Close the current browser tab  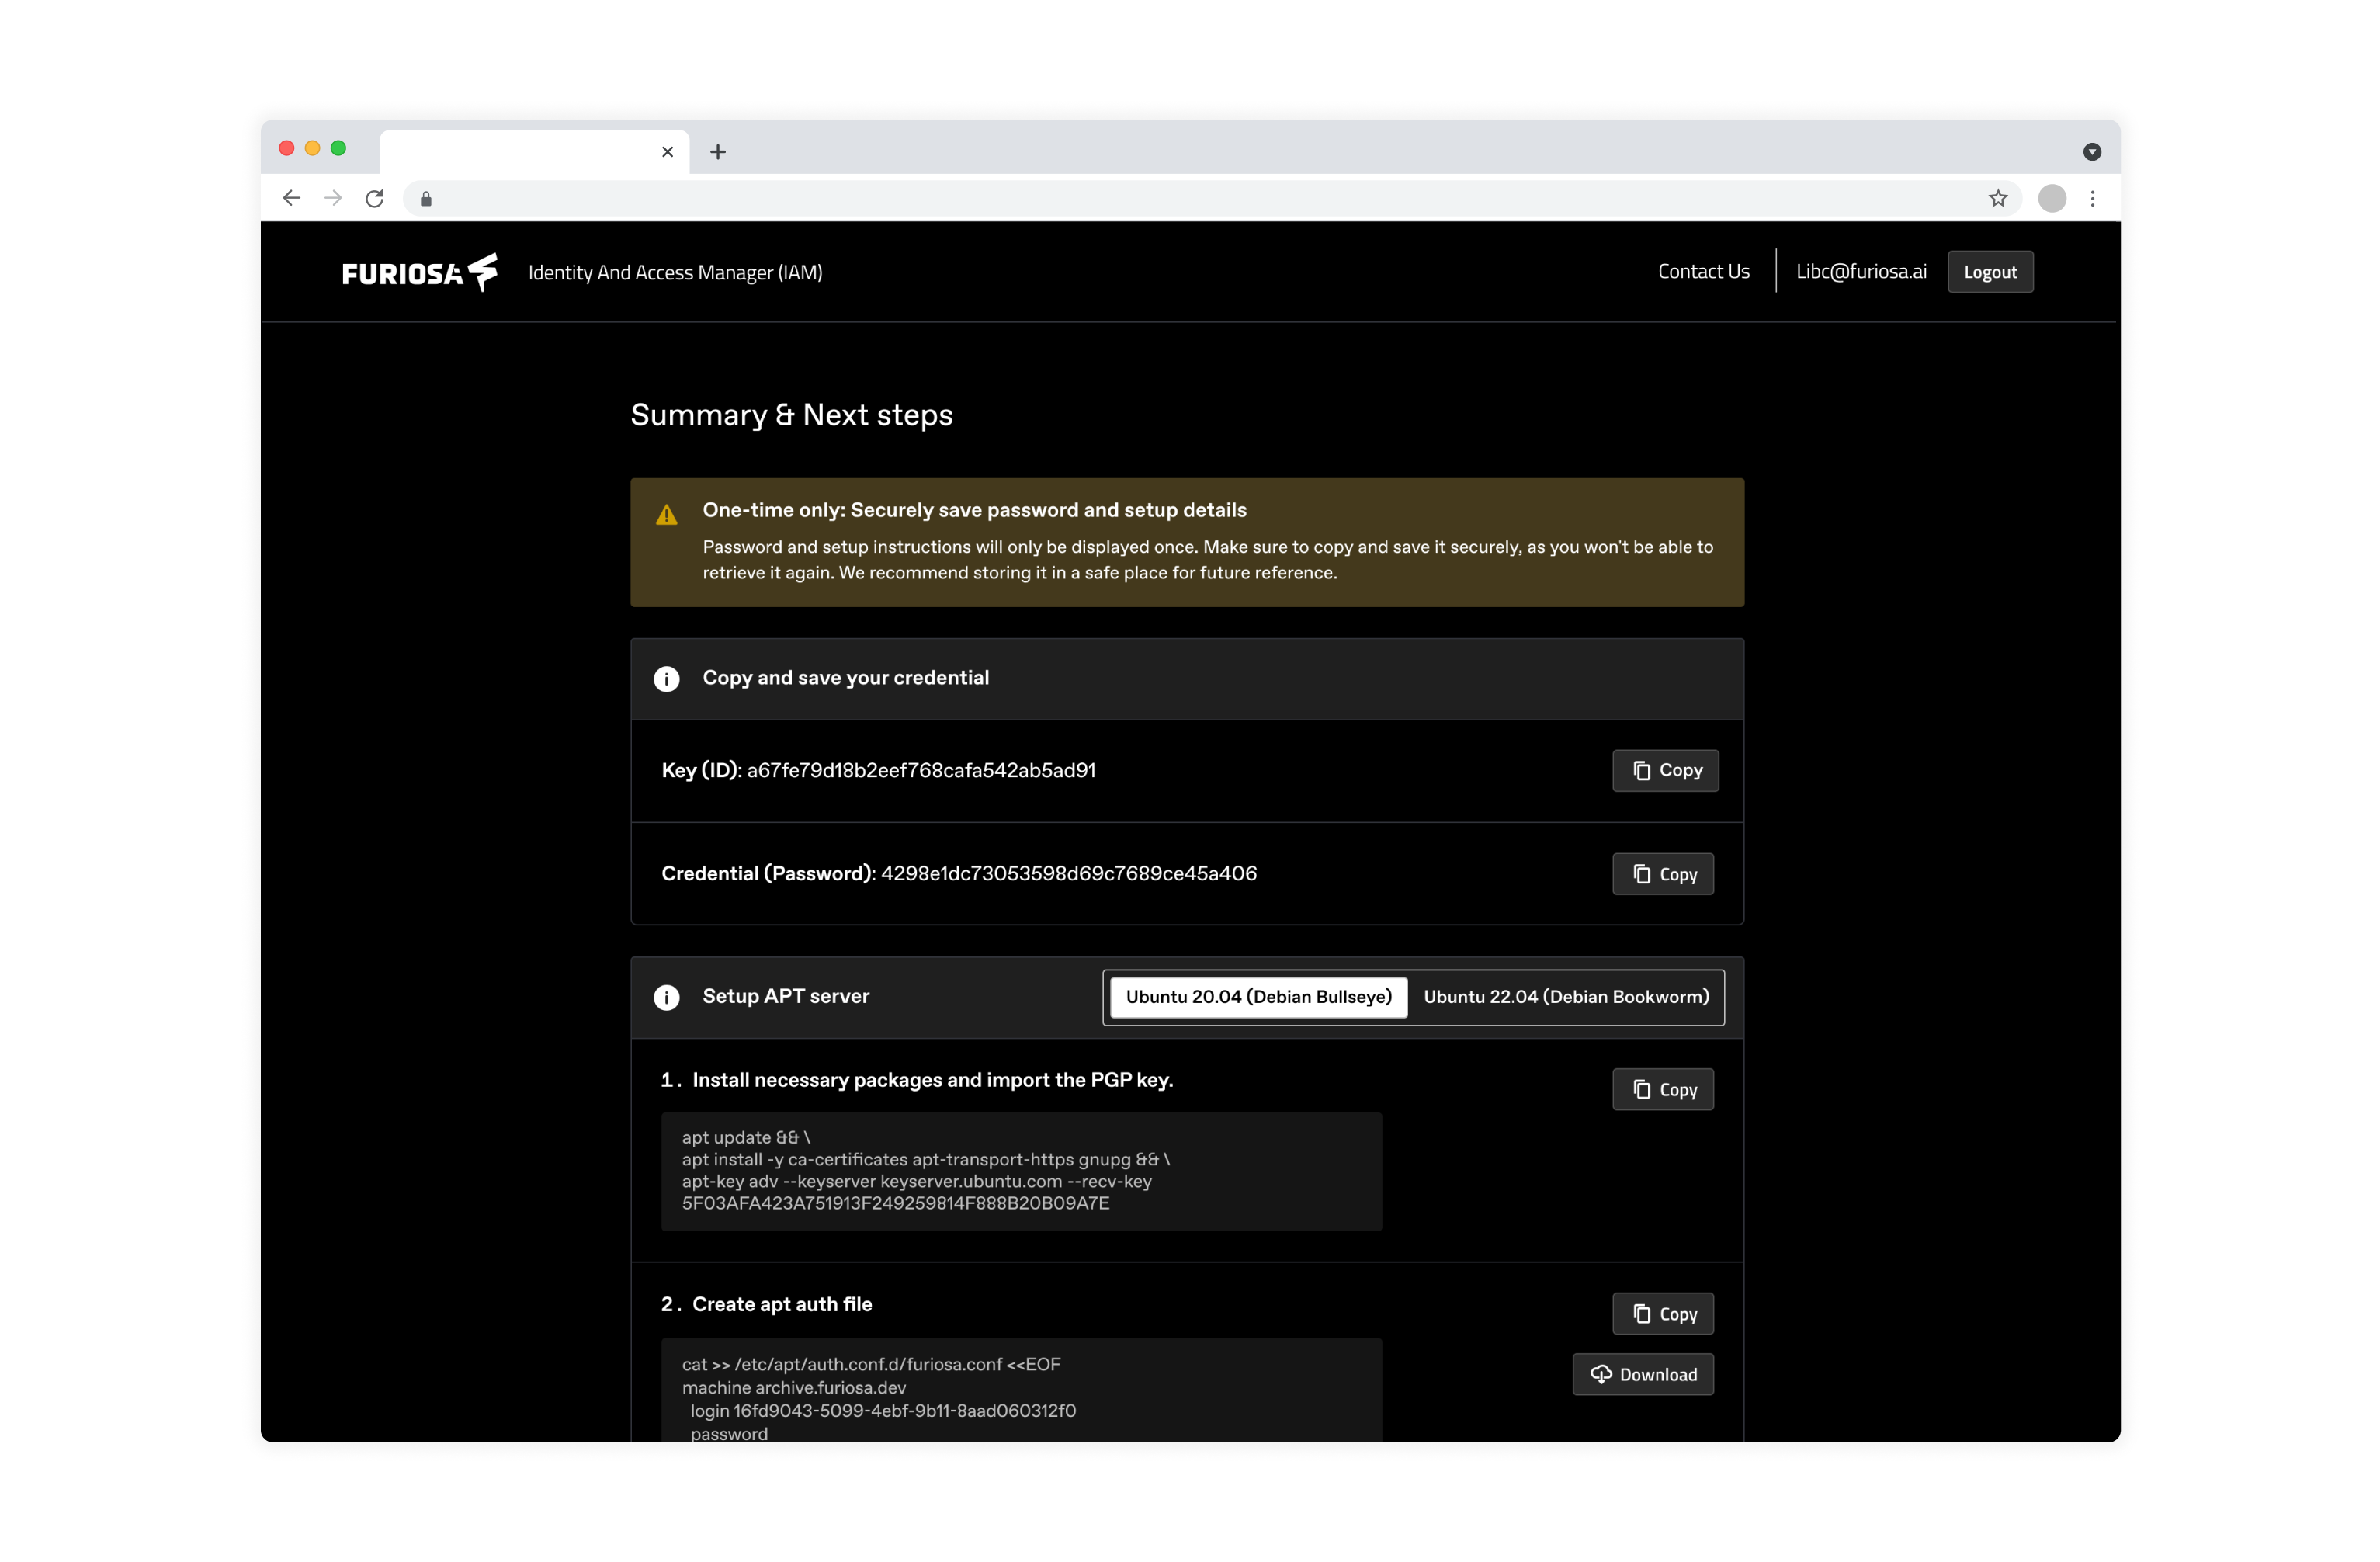(x=667, y=152)
